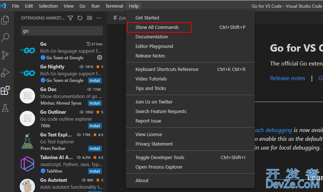Select the Go Doc extension icon
This screenshot has height=192, width=323.
click(27, 96)
